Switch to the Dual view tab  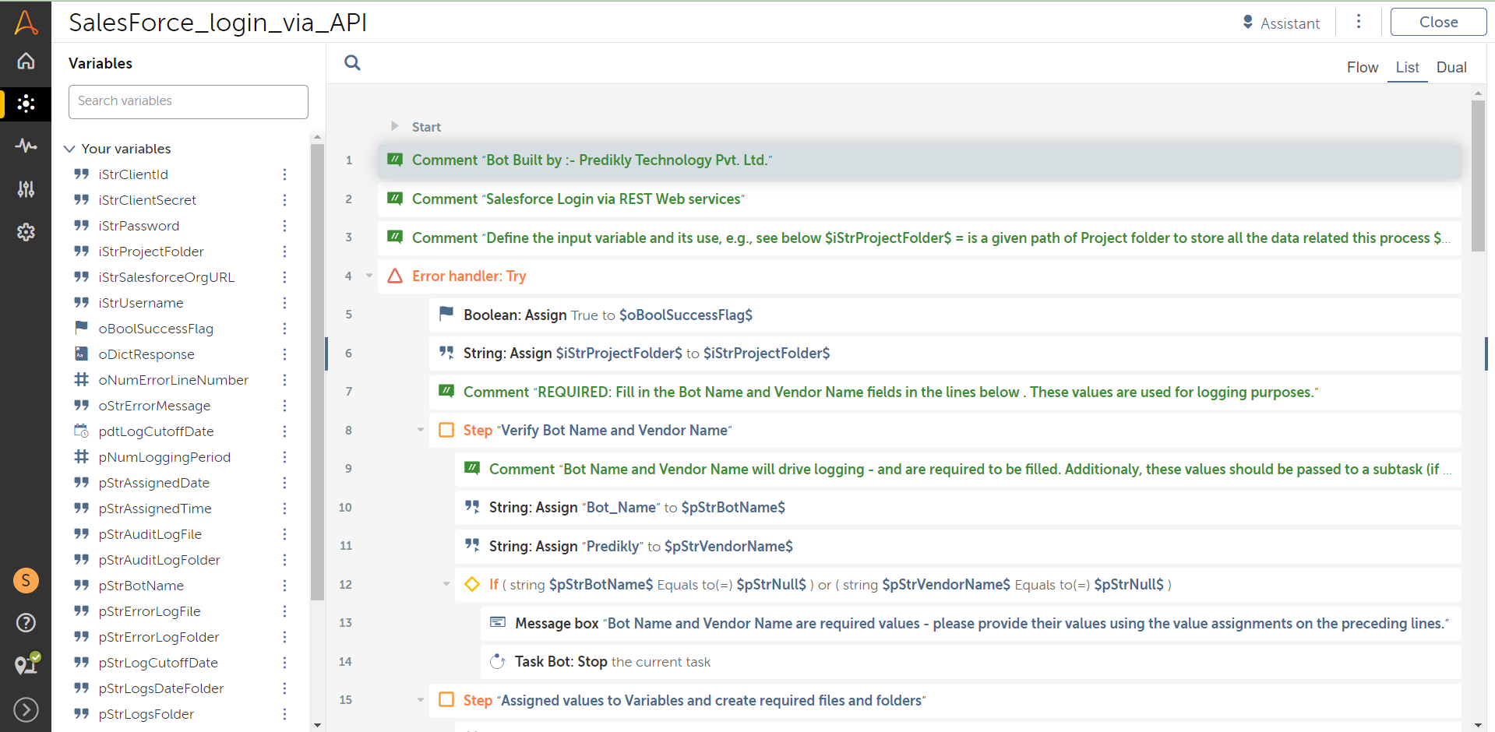tap(1451, 67)
